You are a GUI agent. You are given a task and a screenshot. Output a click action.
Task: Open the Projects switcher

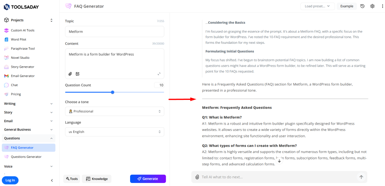(29, 20)
